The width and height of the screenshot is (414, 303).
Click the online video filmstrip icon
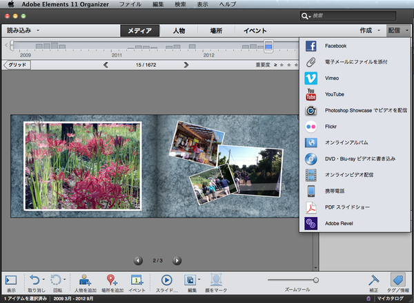[310, 175]
